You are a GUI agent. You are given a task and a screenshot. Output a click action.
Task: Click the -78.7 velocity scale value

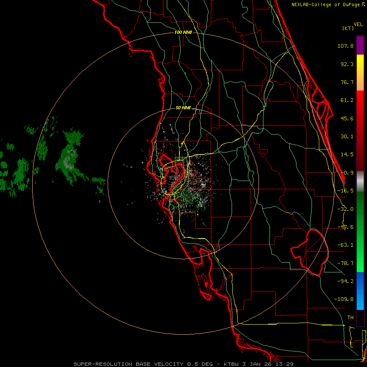click(345, 263)
